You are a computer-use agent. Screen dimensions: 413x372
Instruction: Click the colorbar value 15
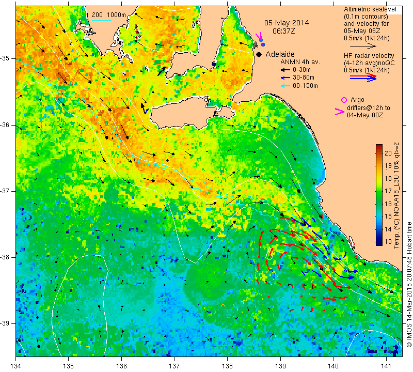[x=388, y=216]
